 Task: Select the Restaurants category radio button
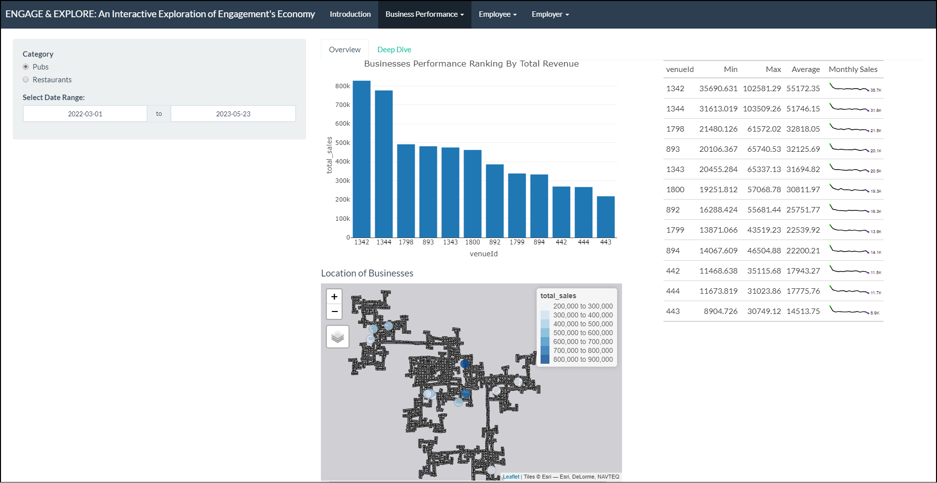[26, 80]
